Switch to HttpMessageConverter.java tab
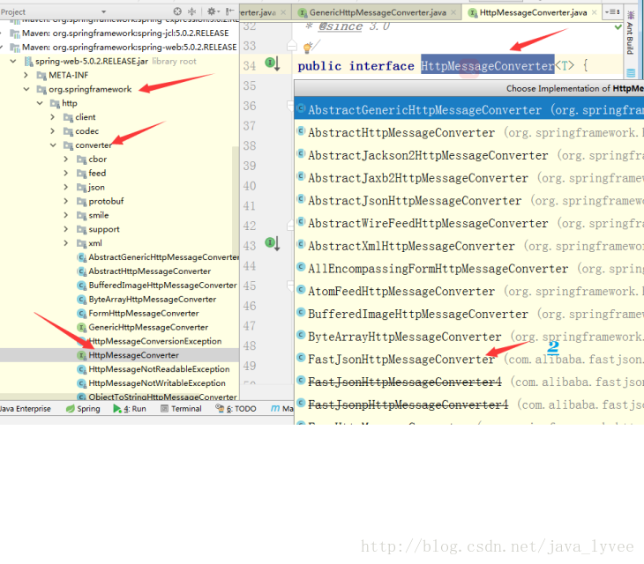The height and width of the screenshot is (564, 644). [533, 12]
